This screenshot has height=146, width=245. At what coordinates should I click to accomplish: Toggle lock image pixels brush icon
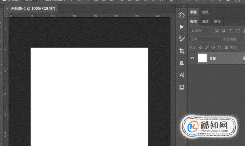click(x=207, y=47)
